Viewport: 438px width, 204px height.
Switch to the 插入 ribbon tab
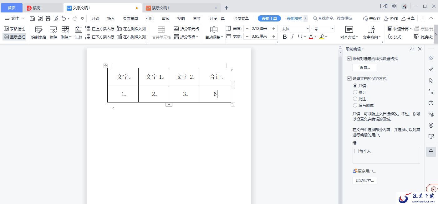pos(111,18)
